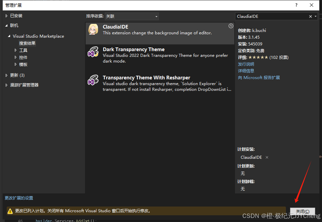Open the help question mark button
Image resolution: width=322 pixels, height=222 pixels.
(296, 5)
